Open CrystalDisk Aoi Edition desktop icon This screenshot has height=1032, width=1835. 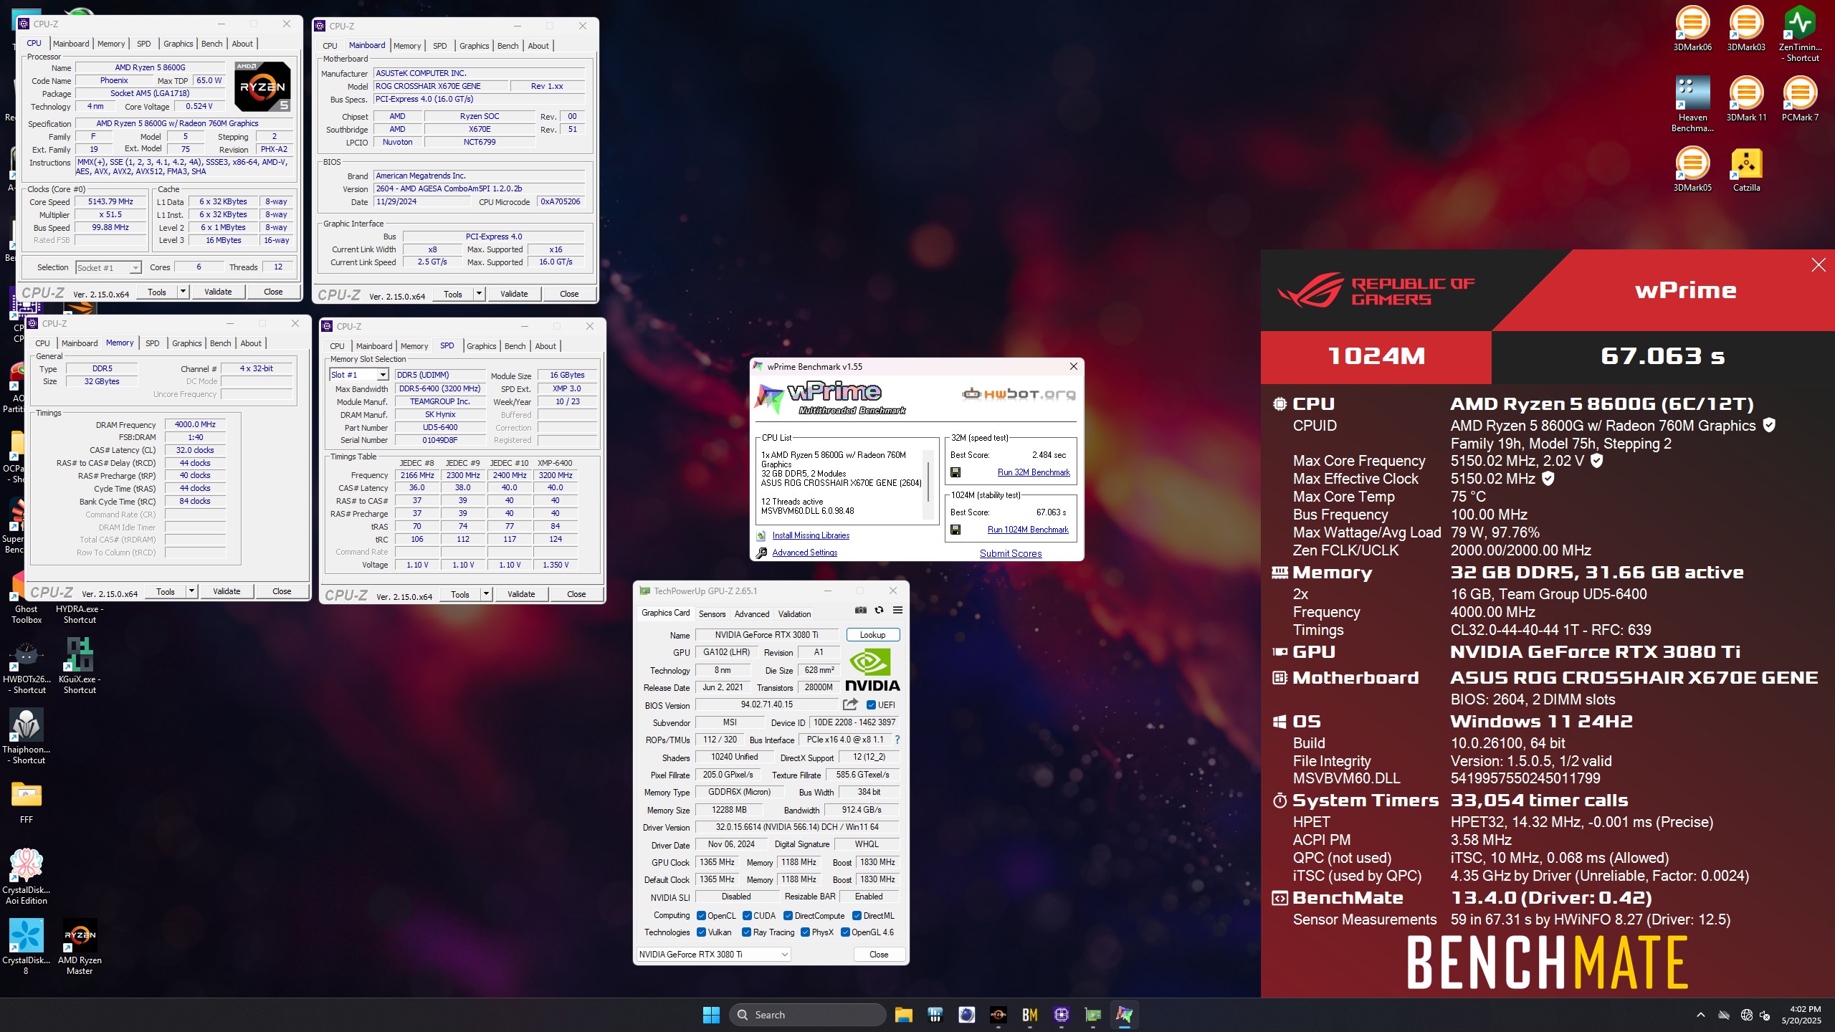26,876
